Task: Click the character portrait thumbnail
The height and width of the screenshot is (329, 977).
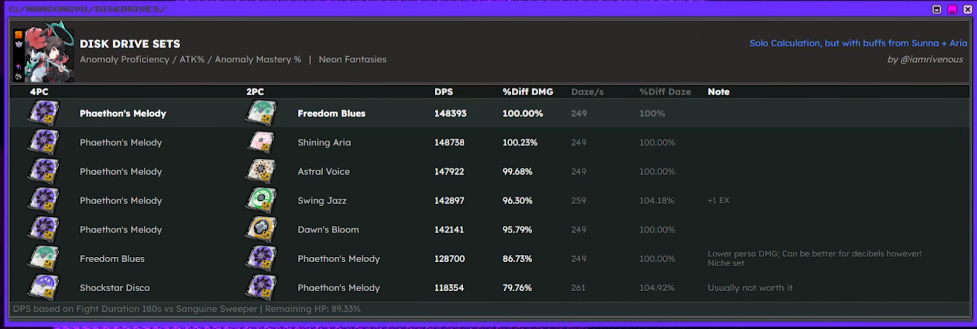Action: [44, 52]
